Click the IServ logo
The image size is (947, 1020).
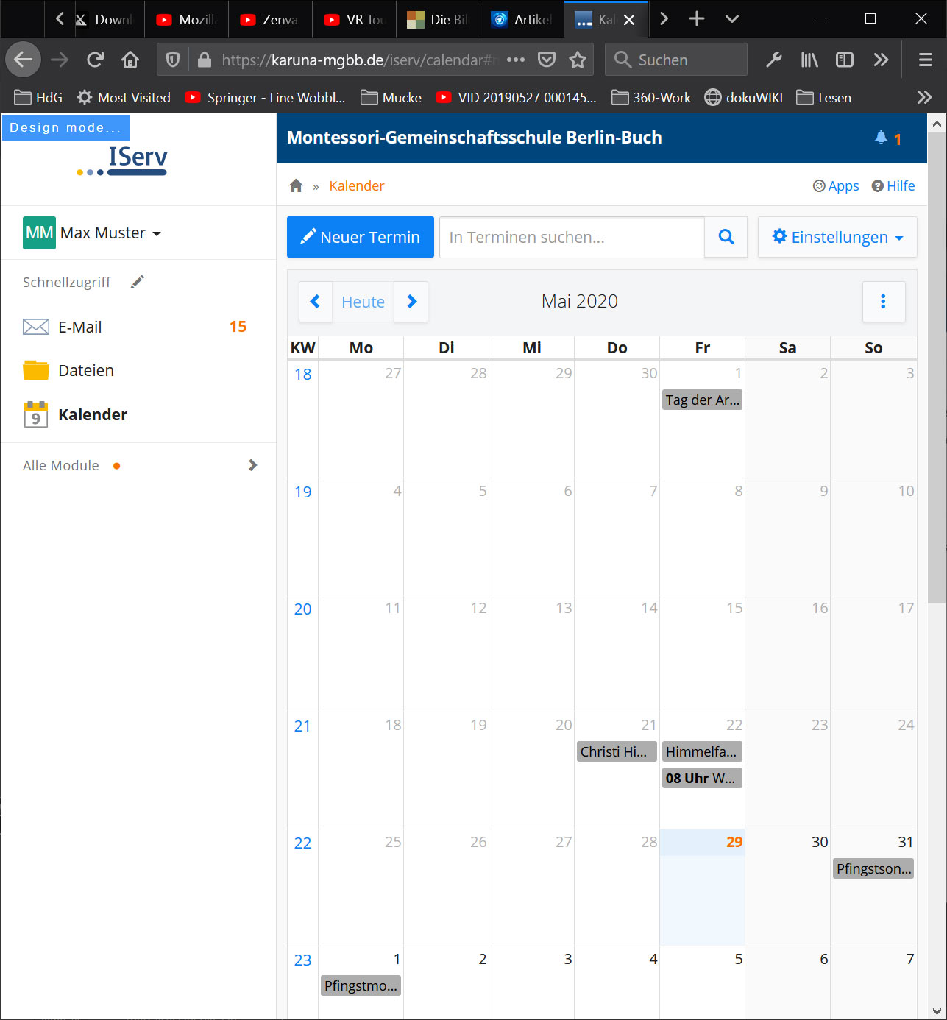tap(122, 161)
